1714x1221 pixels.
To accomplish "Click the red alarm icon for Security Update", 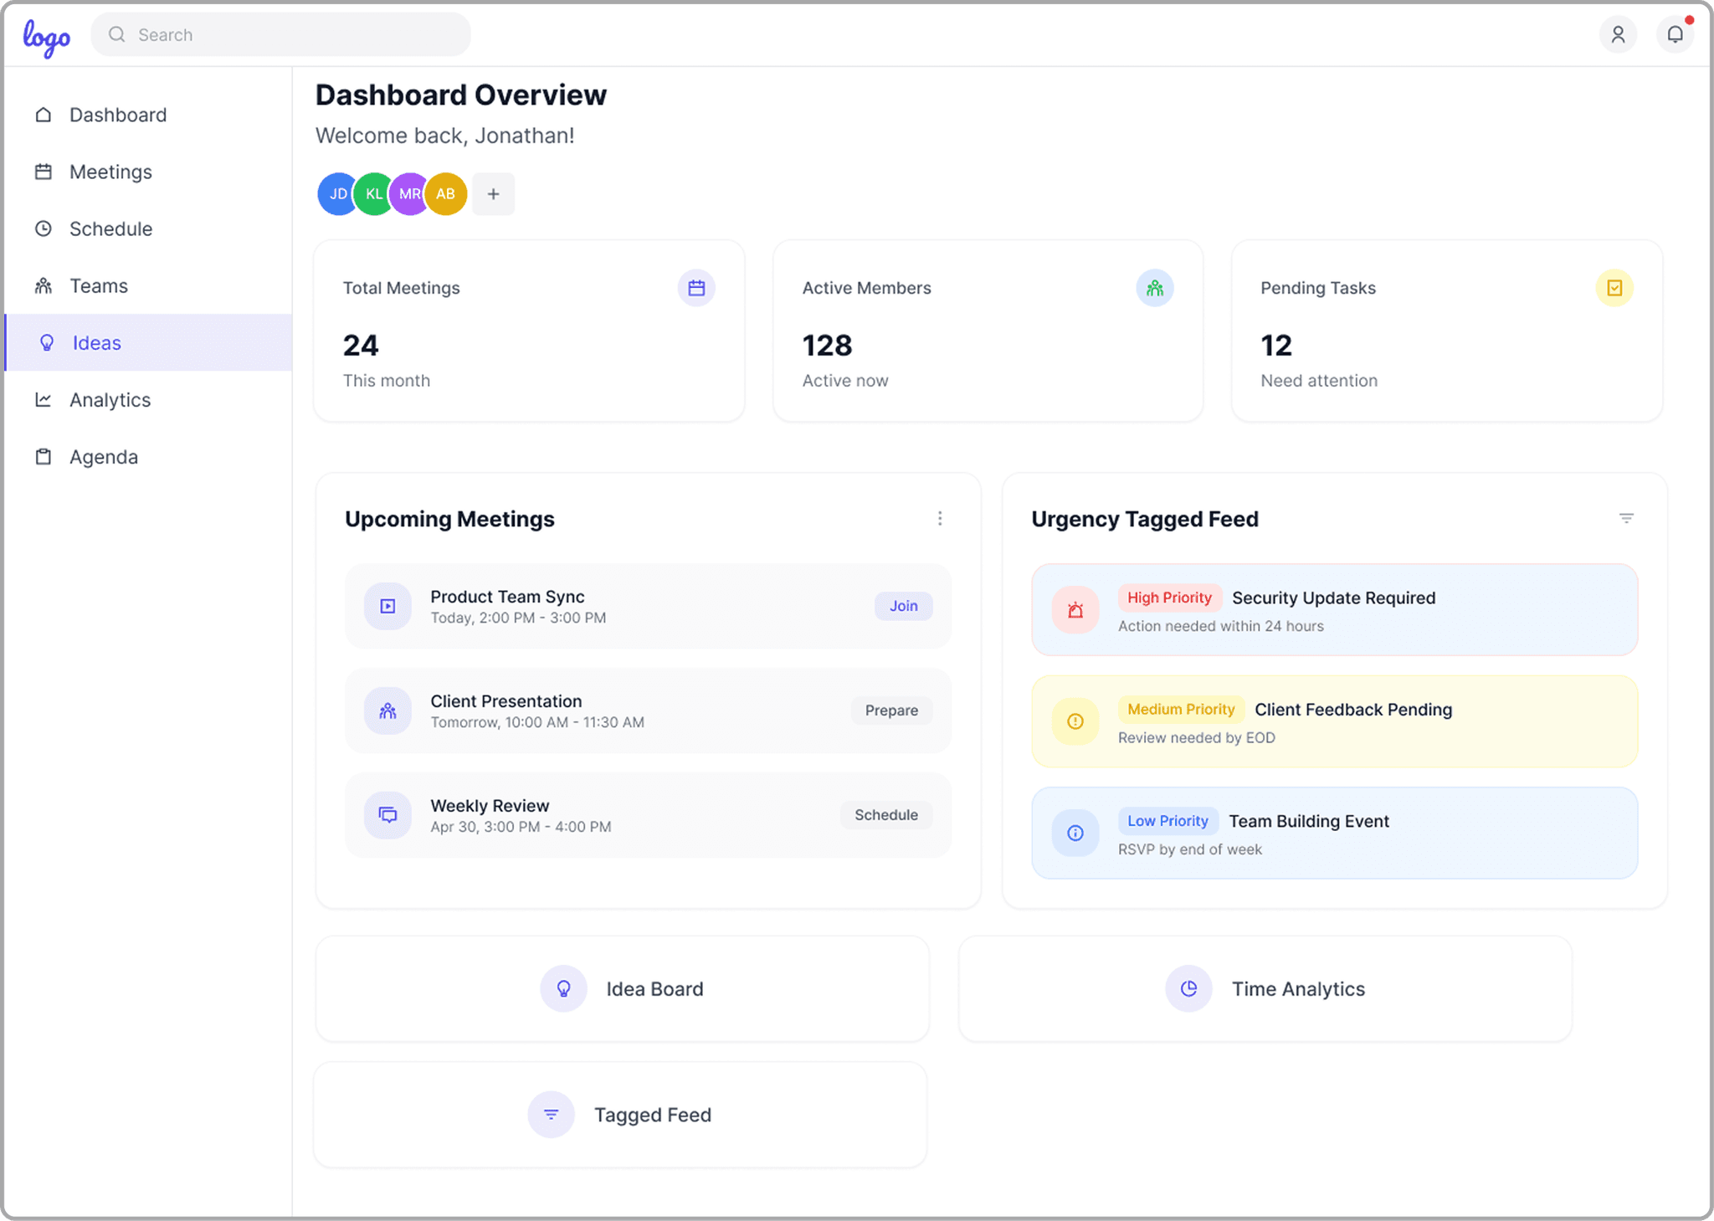I will pos(1075,610).
